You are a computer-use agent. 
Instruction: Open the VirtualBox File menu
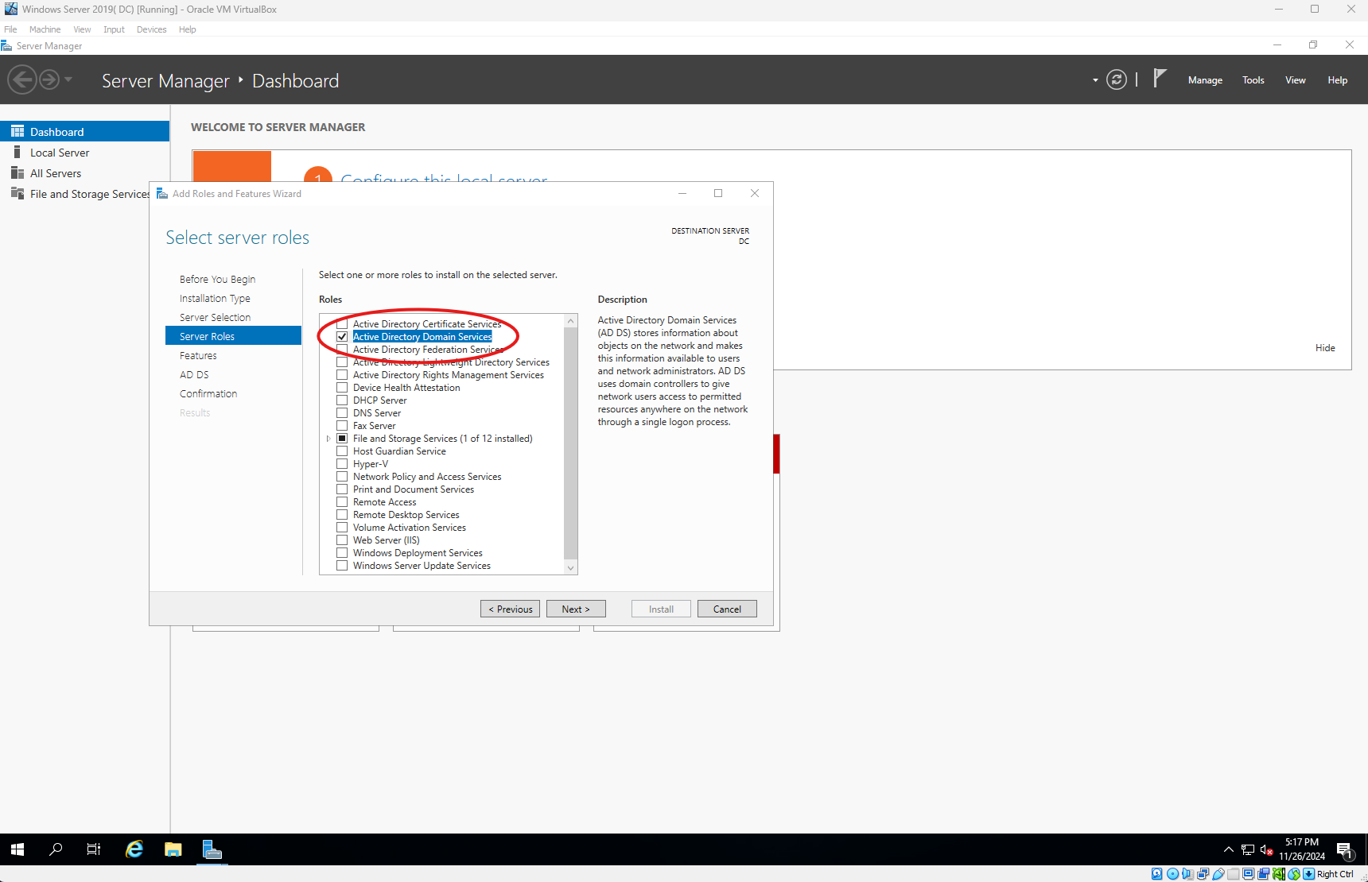pyautogui.click(x=10, y=29)
